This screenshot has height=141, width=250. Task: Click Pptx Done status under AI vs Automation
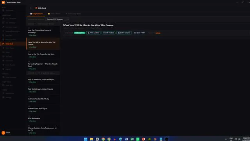click(x=32, y=121)
